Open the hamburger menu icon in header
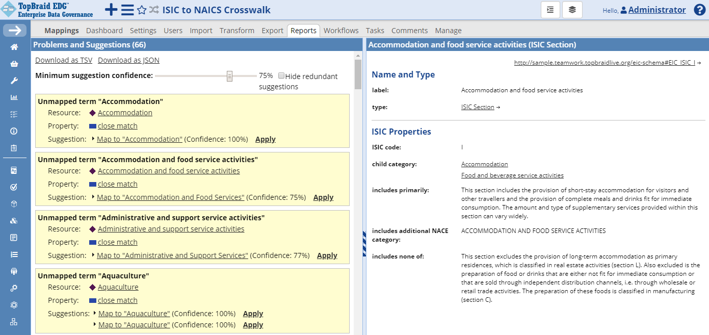Image resolution: width=709 pixels, height=335 pixels. pos(127,10)
